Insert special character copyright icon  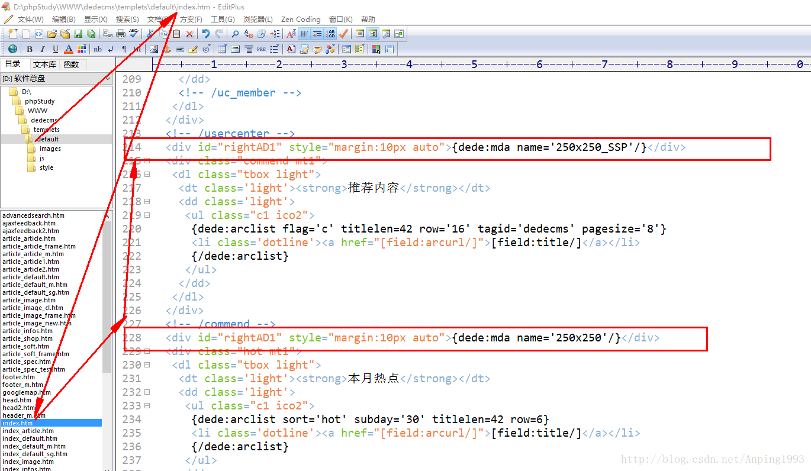click(205, 49)
